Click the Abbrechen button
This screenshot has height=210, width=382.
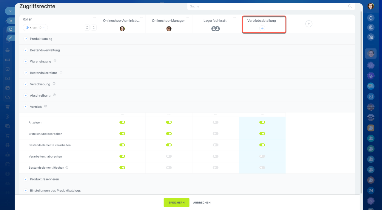point(202,203)
